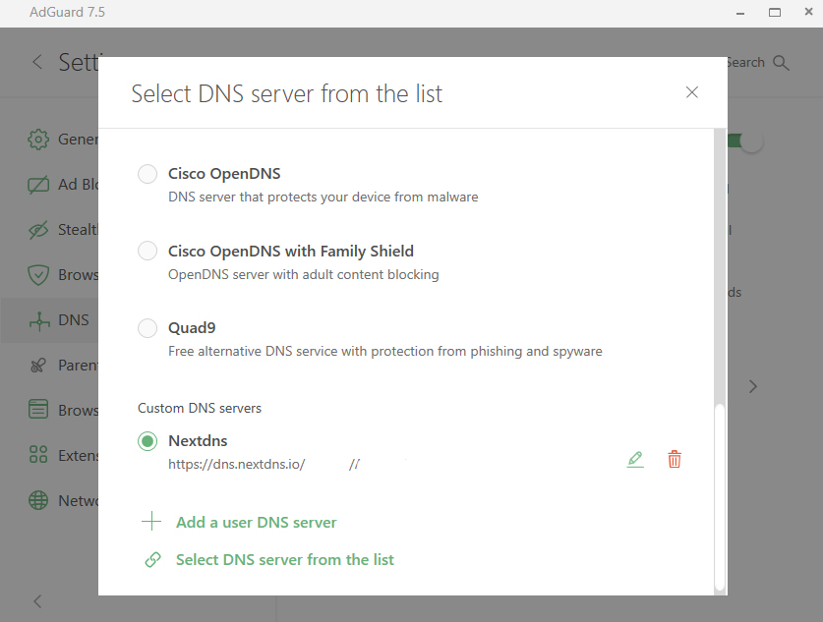
Task: Collapse the sidebar with the bottom chevron
Action: tap(37, 601)
